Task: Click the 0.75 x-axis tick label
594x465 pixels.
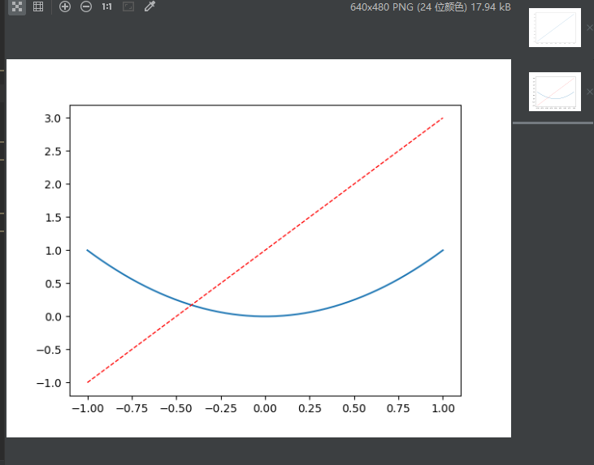Action: pyautogui.click(x=398, y=408)
